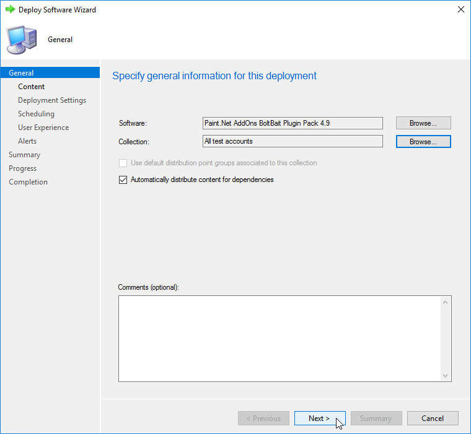Click the green arrow wizard title icon

pos(10,10)
